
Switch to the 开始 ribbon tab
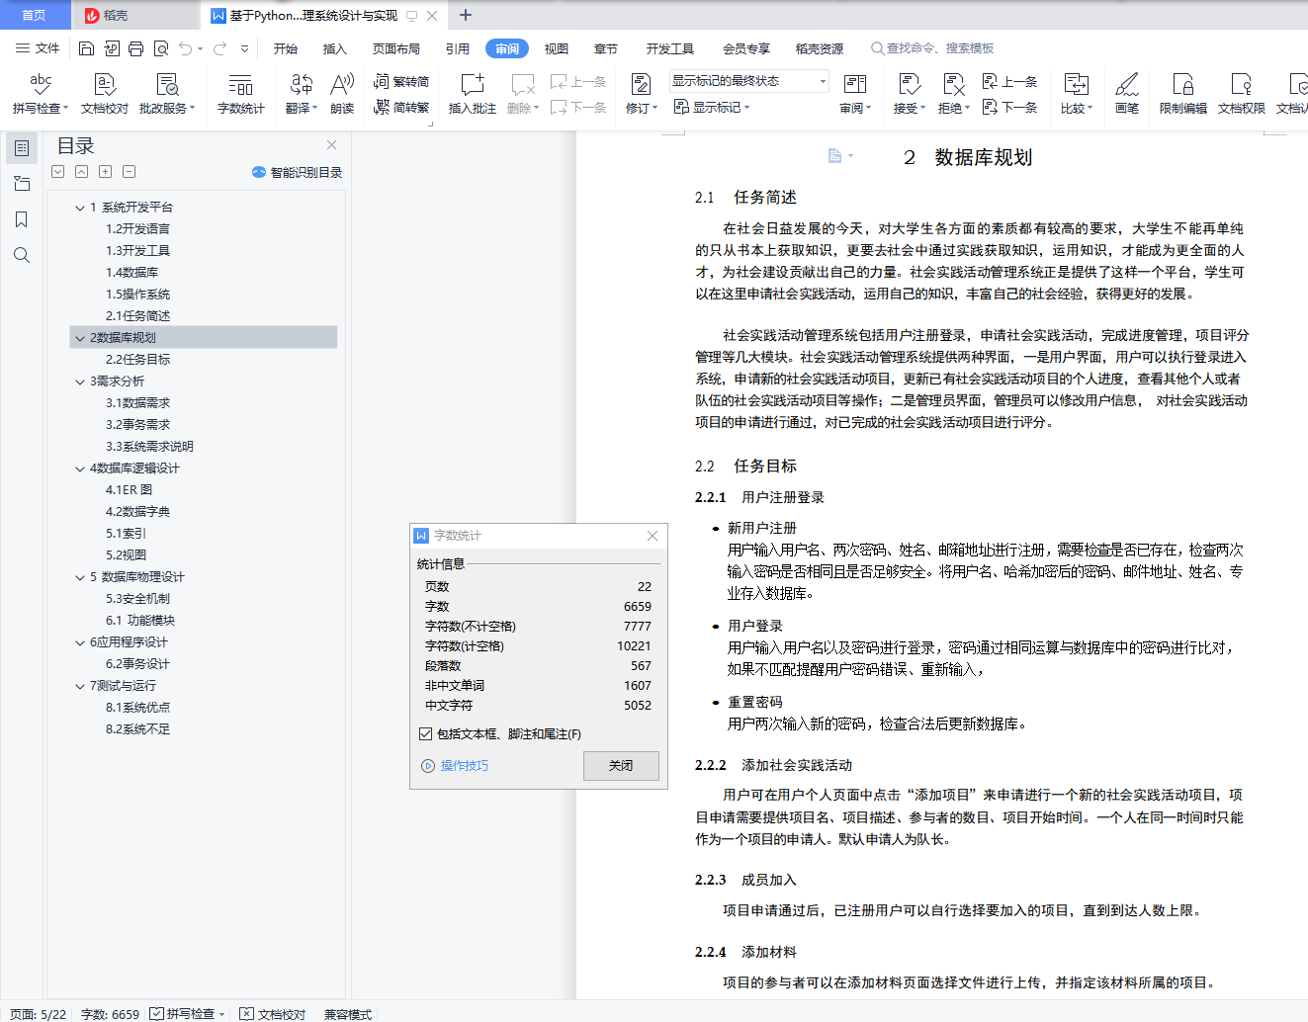tap(286, 48)
